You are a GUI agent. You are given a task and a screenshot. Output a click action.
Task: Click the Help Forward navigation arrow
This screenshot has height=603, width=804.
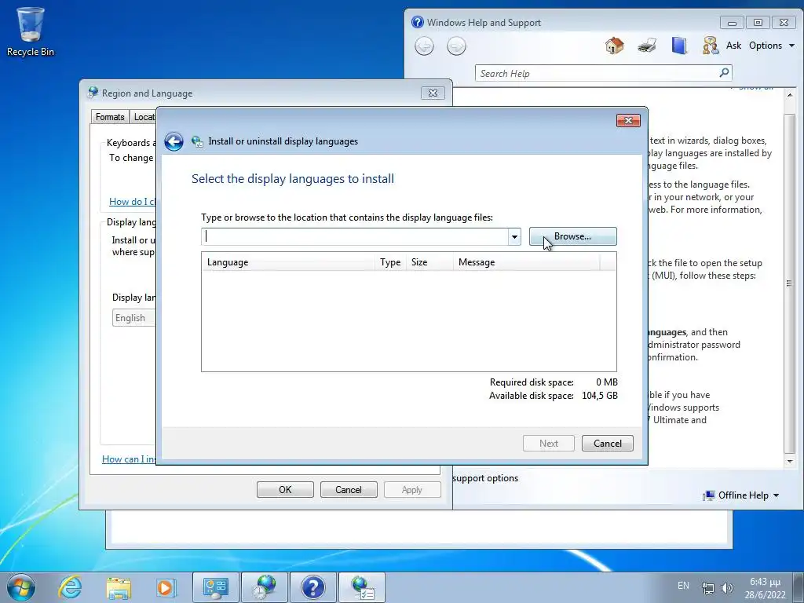pyautogui.click(x=456, y=46)
